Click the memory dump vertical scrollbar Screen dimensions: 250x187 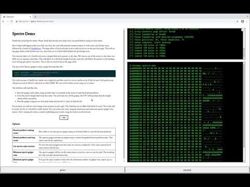coord(244,112)
